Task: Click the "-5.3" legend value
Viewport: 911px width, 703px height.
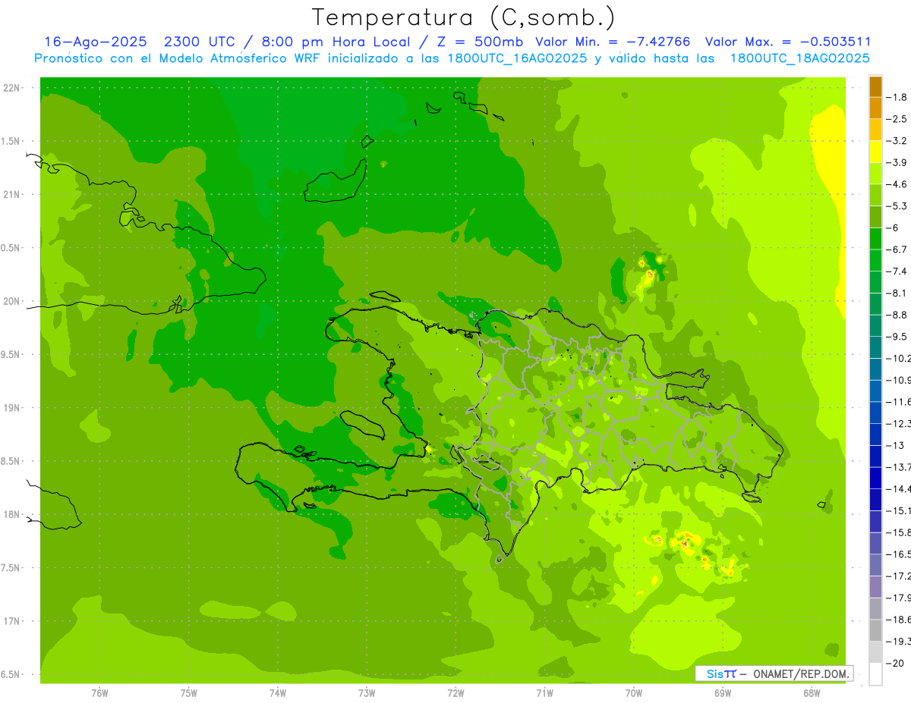Action: pos(897,206)
